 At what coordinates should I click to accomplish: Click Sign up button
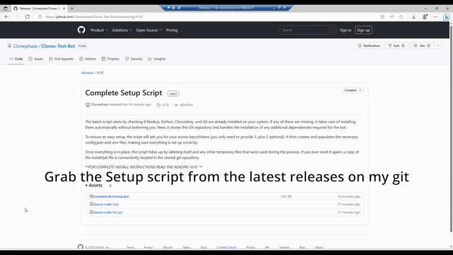pyautogui.click(x=363, y=30)
